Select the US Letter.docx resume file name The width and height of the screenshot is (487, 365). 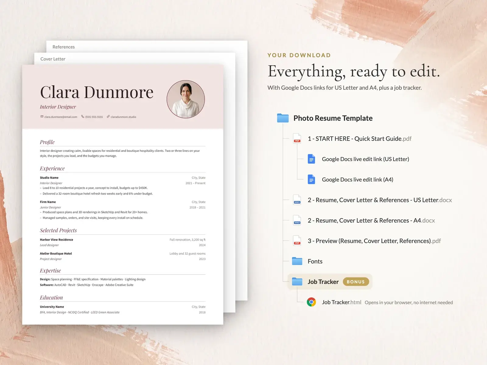pyautogui.click(x=380, y=200)
